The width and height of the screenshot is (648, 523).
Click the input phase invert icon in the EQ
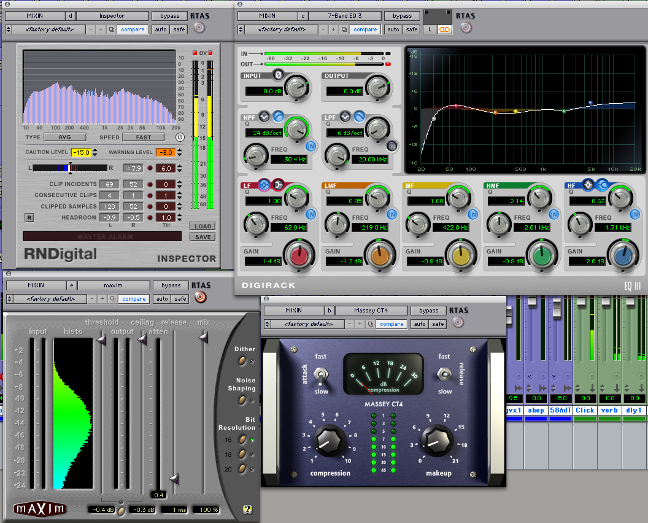pos(278,75)
